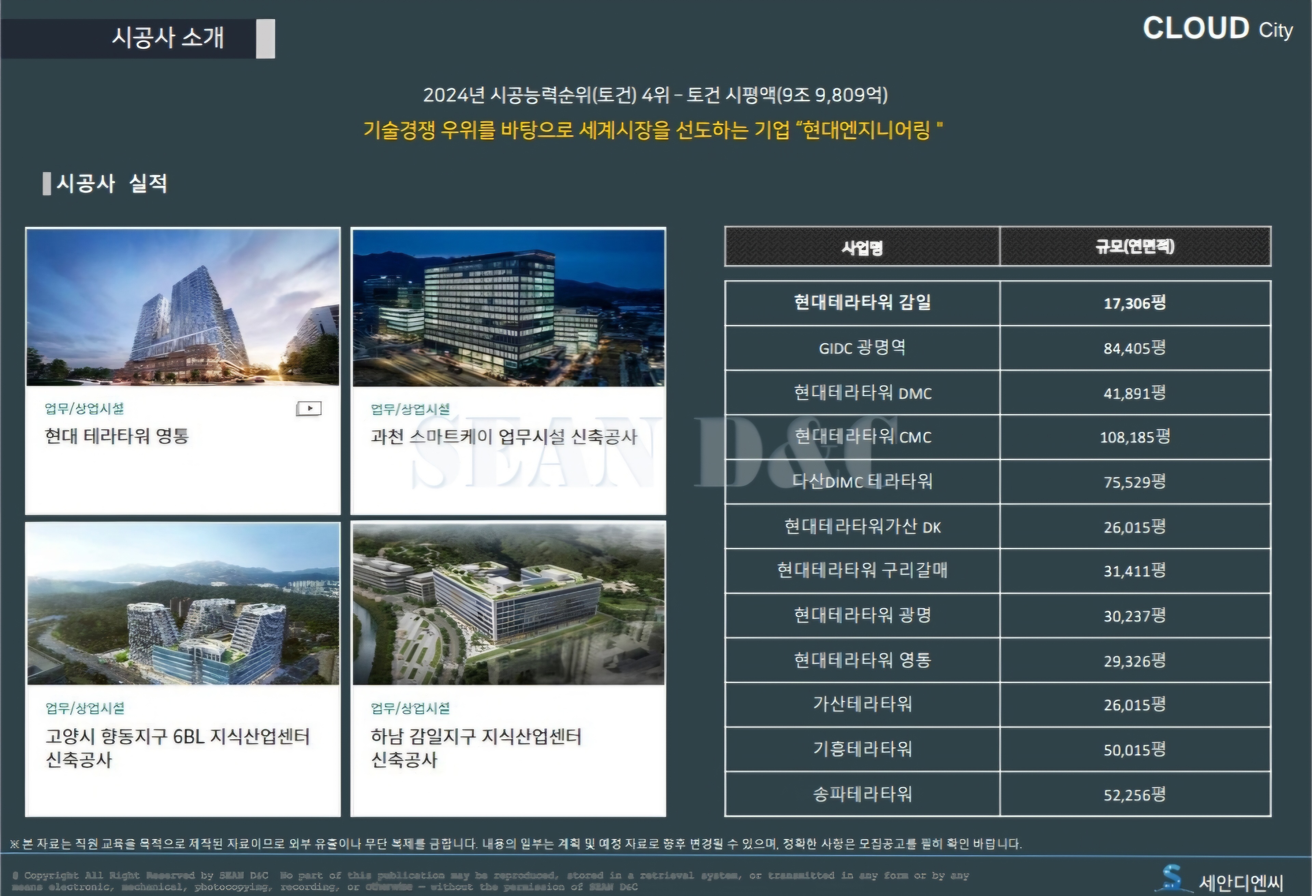This screenshot has height=896, width=1312.
Task: Select the 50,015평 value cell
Action: coord(1135,749)
